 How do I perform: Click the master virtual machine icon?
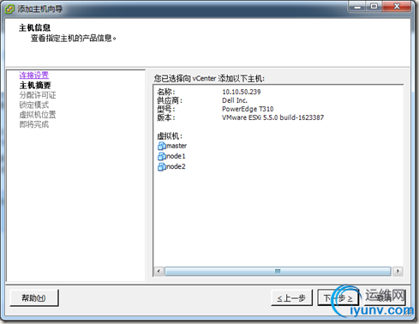pyautogui.click(x=162, y=146)
